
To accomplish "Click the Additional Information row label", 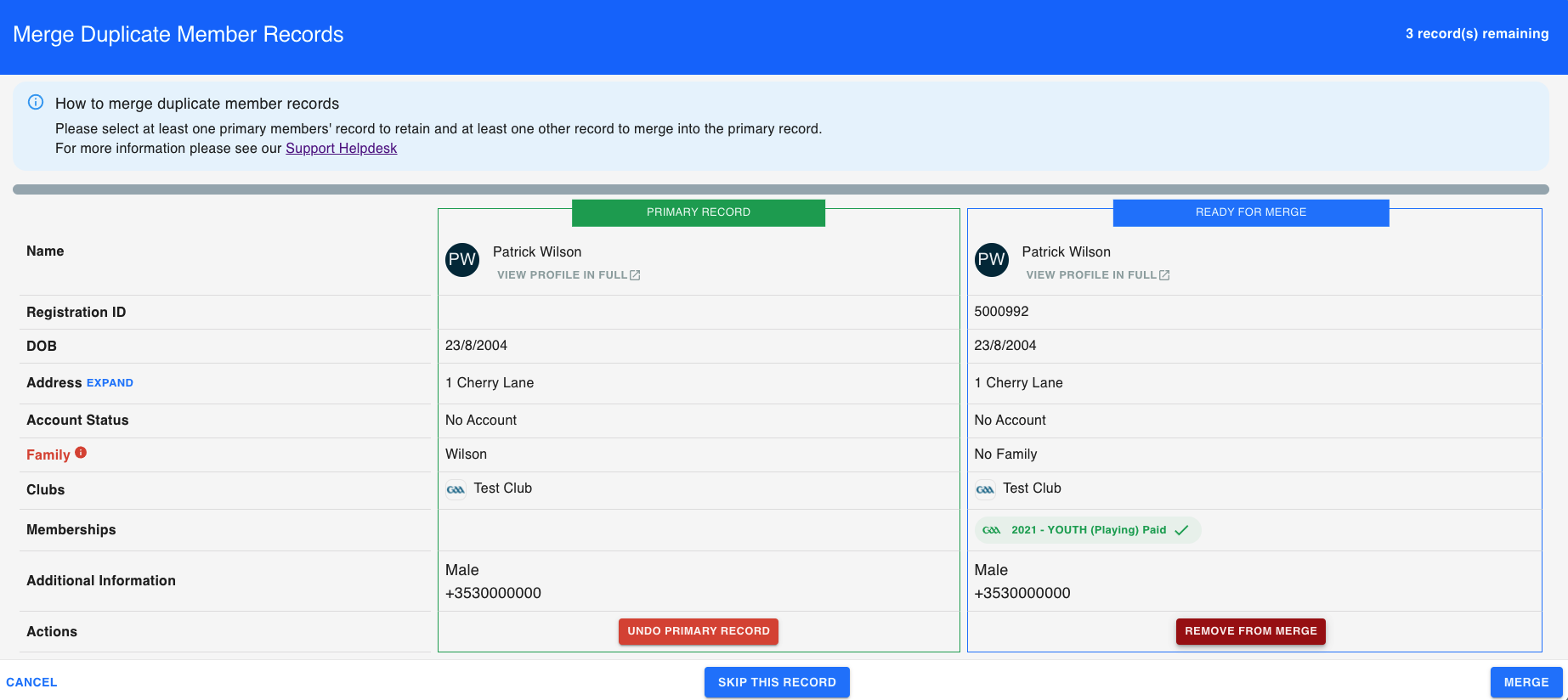I will (x=101, y=581).
